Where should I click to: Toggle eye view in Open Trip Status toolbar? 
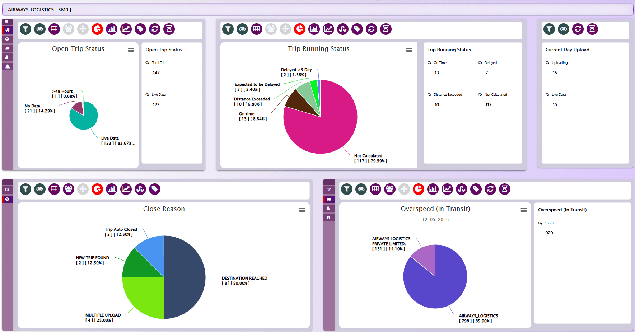40,29
